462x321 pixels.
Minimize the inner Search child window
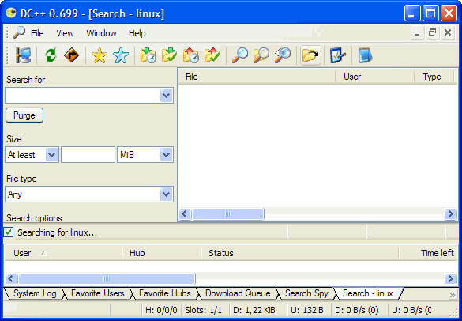pos(417,33)
